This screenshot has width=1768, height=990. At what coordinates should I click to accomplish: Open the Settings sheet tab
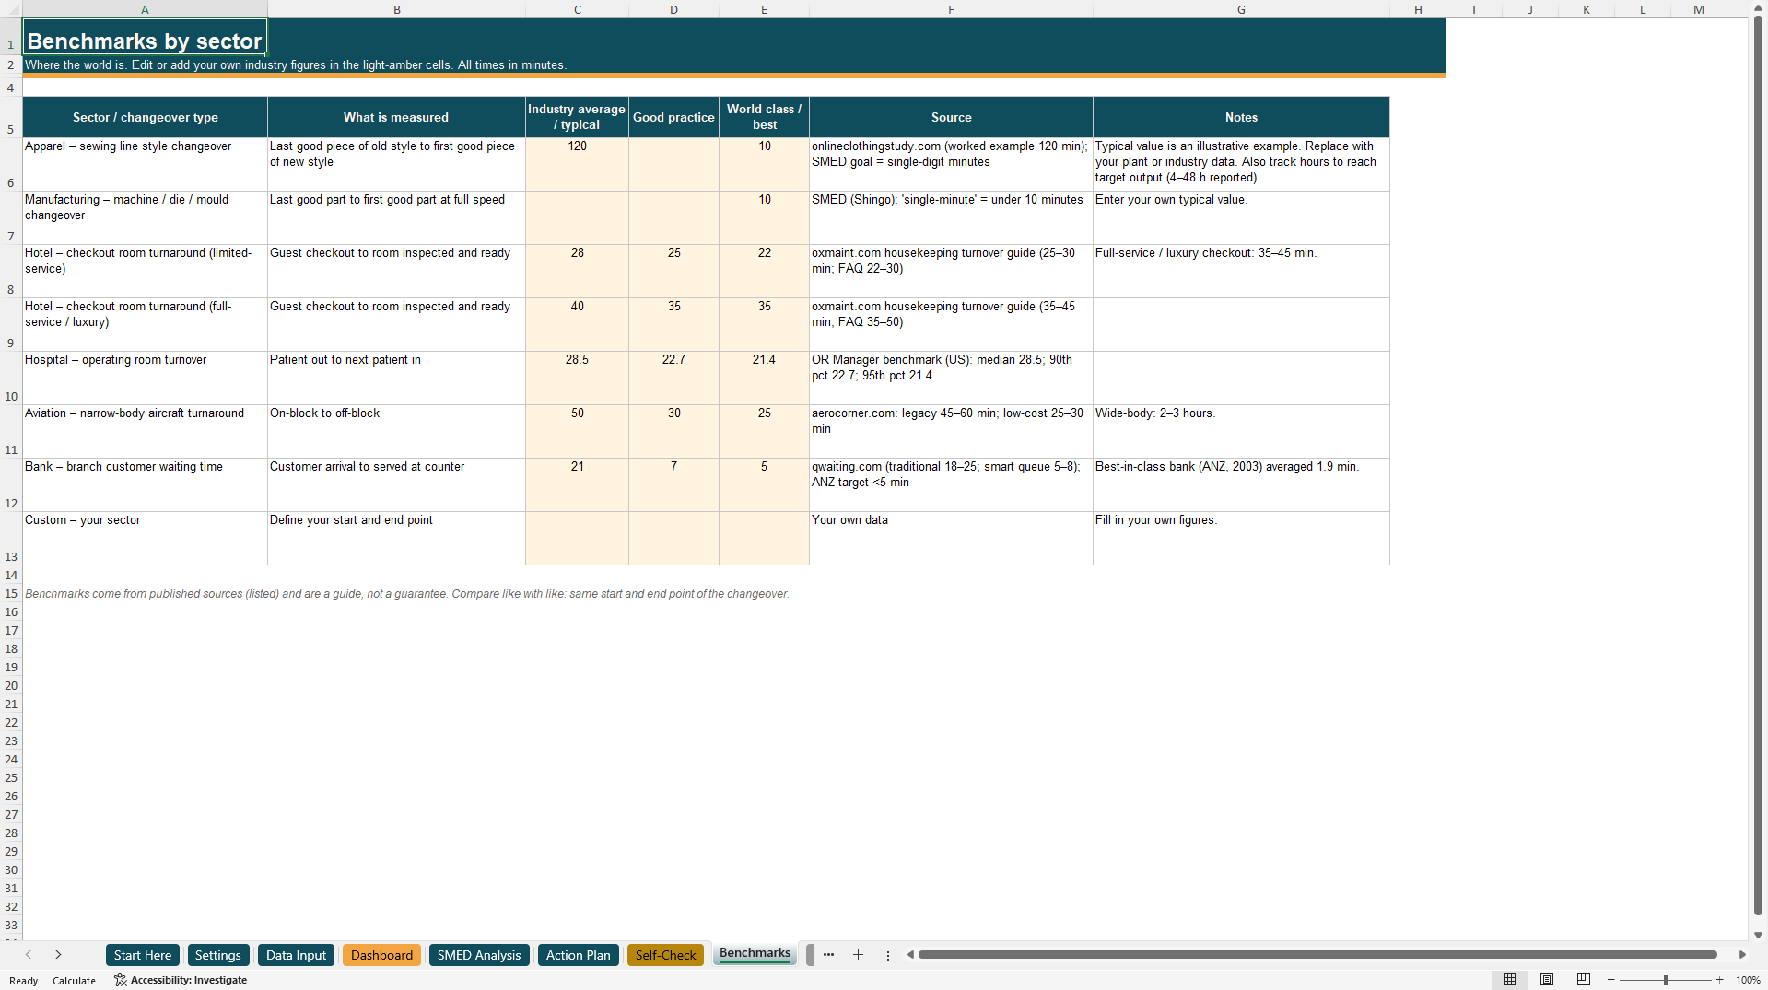[x=218, y=955]
